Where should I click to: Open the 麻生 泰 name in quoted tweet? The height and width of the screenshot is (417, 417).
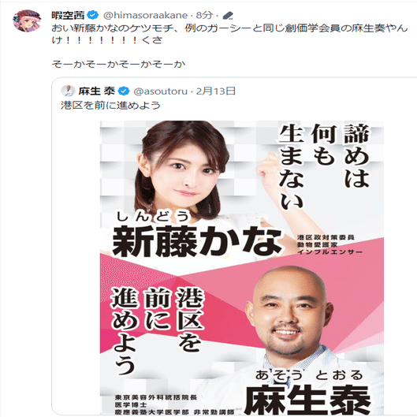[x=96, y=91]
